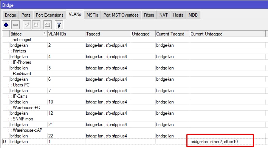
Task: Switch to the Bridge tab
Action: coord(11,15)
